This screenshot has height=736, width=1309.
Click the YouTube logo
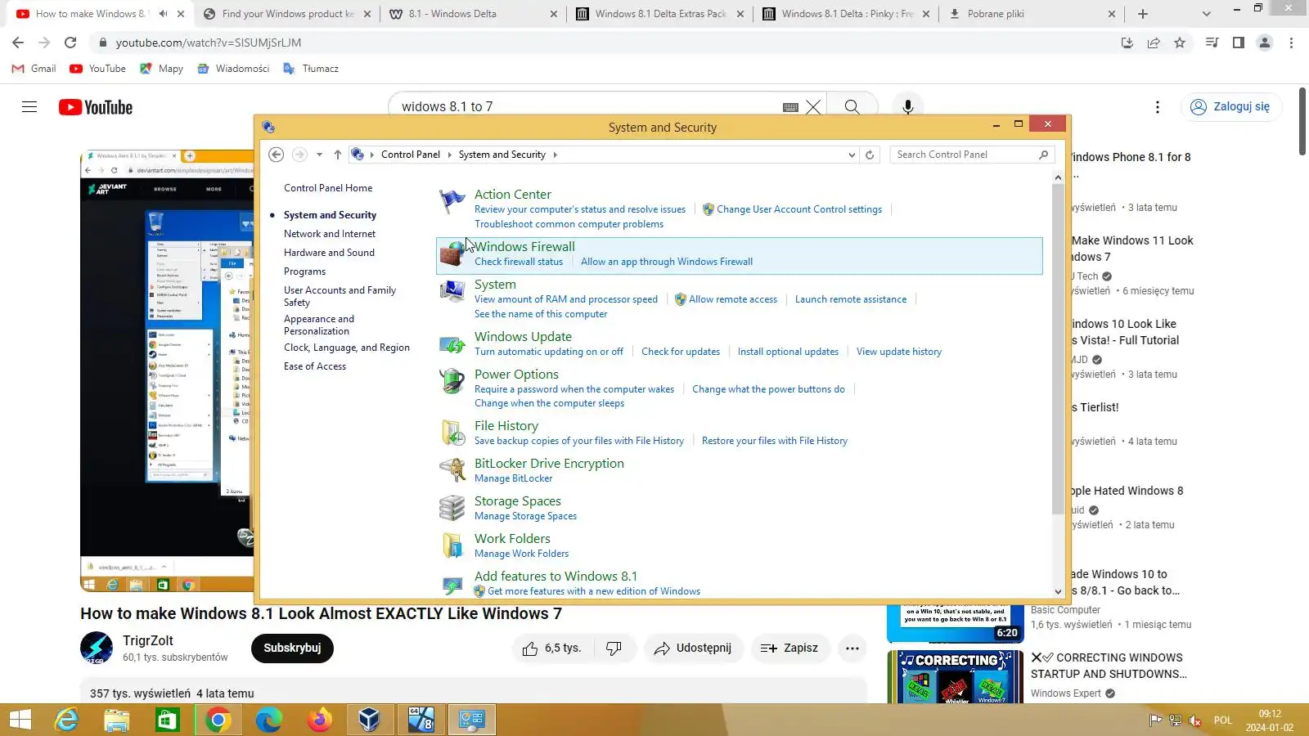[x=96, y=107]
